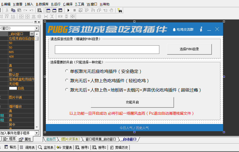Click the 选择PUBG目录 button

click(x=189, y=49)
